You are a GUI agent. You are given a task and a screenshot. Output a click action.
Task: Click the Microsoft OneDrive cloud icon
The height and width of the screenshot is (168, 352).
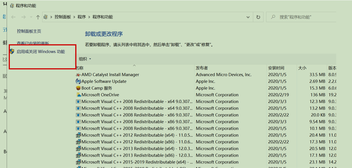tap(78, 95)
